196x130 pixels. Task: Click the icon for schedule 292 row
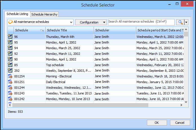(10, 70)
